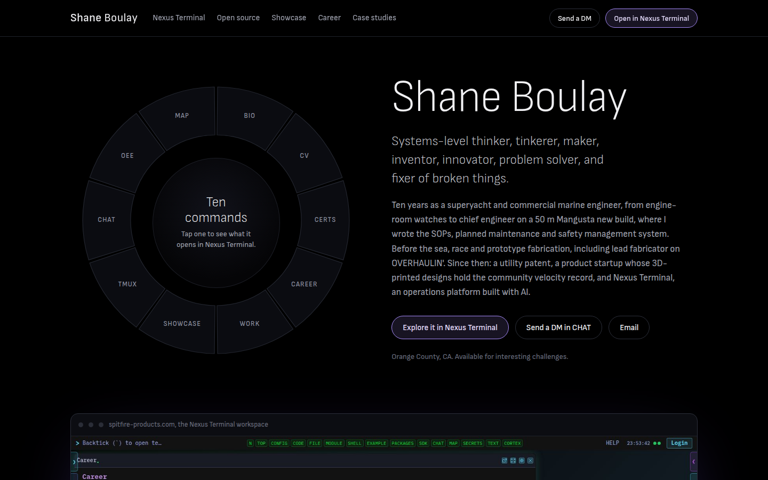Screen dimensions: 768x480
Task: Select the SHELL tag in terminal toolbar
Action: pyautogui.click(x=355, y=443)
